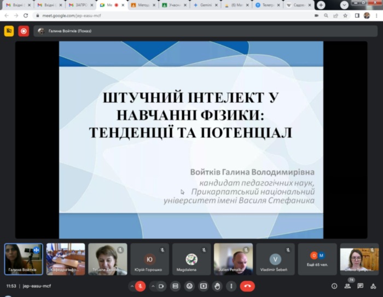Open the Activities panel
The image size is (383, 297).
coord(373,286)
